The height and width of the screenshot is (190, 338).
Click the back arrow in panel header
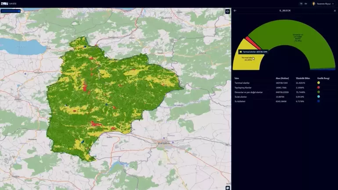pyautogui.click(x=235, y=11)
